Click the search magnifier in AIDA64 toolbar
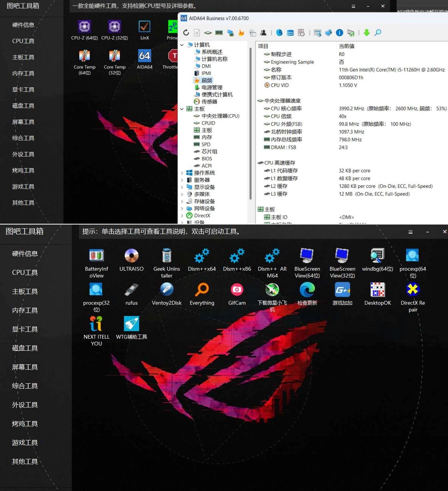This screenshot has width=448, height=491. [377, 33]
